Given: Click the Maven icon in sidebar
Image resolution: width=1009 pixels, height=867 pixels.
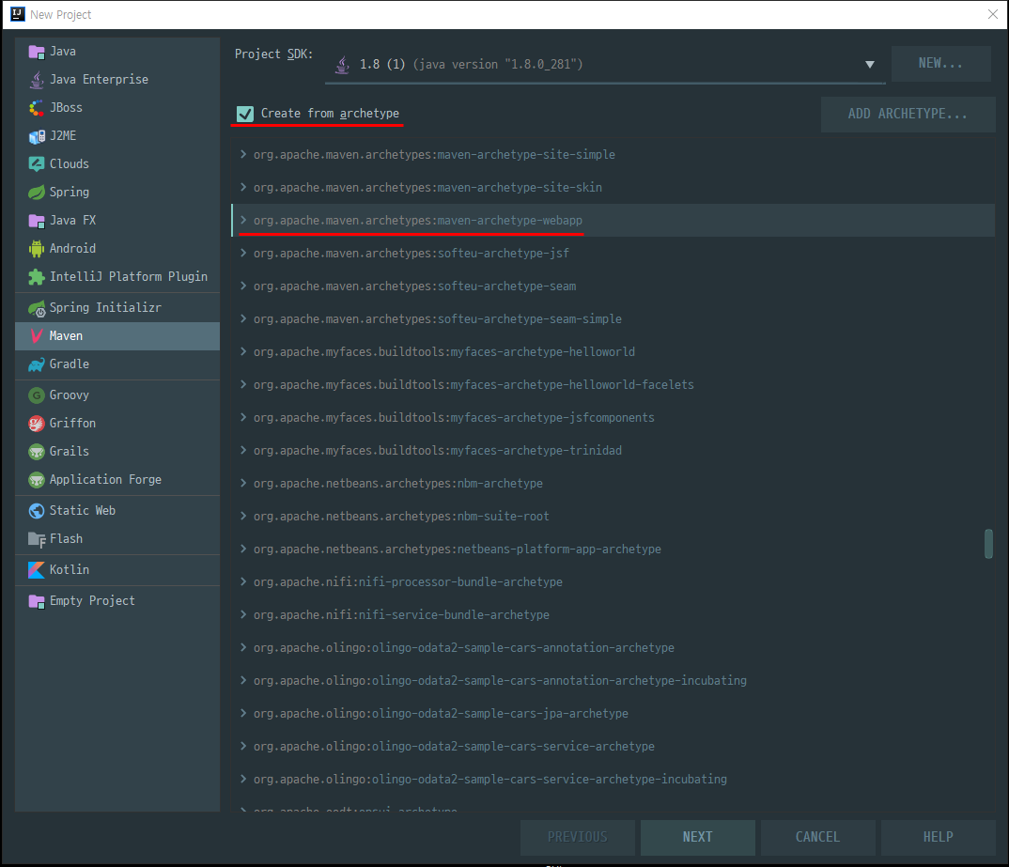Looking at the screenshot, I should (37, 335).
